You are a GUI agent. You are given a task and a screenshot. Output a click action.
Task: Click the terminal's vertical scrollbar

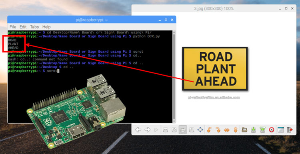tap(174, 76)
